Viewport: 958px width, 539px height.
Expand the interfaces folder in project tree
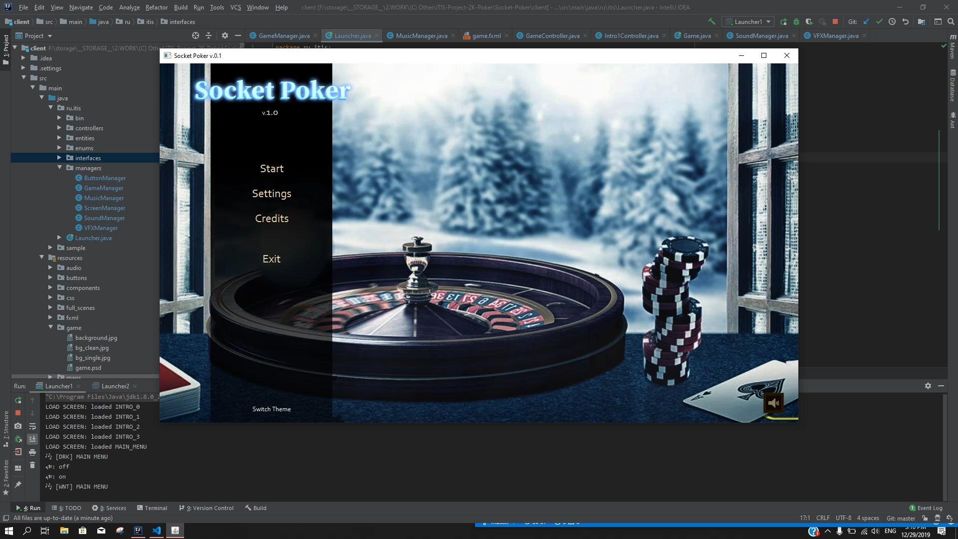coord(59,158)
